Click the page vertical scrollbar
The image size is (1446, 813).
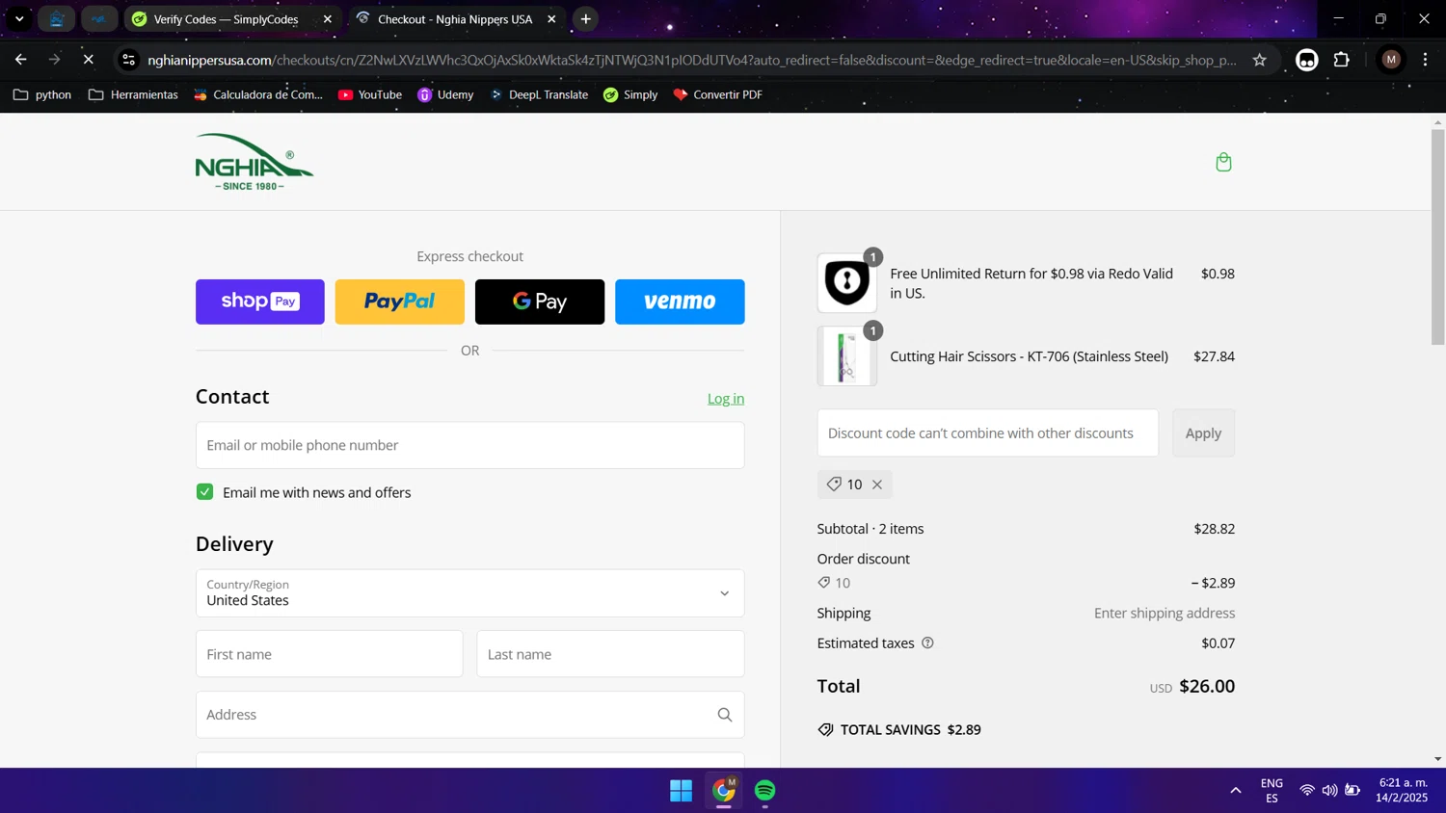(1437, 236)
